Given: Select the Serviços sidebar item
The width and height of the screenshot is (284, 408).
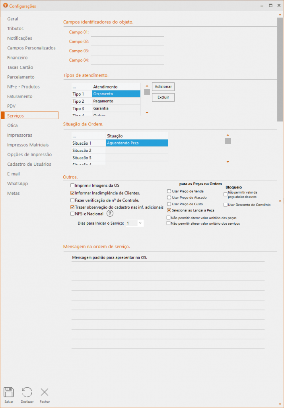Looking at the screenshot, I should click(31, 116).
